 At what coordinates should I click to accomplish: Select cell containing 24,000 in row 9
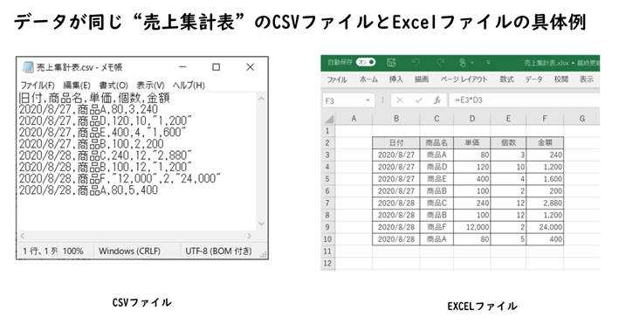point(545,227)
